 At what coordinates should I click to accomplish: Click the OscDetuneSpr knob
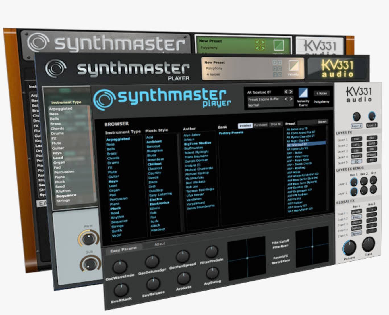(152, 262)
